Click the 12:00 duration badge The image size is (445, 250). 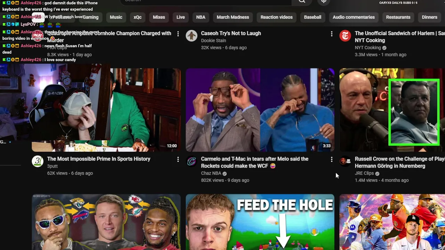[172, 146]
